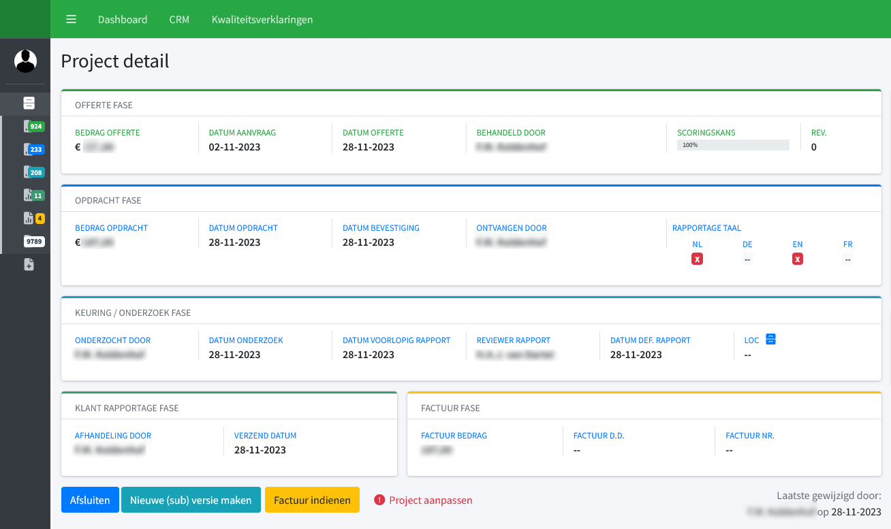Click the Rev. value 0
The height and width of the screenshot is (529, 891).
(814, 147)
